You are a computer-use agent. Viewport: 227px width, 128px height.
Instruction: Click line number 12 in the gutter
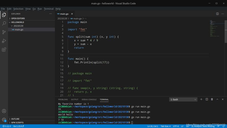62,62
